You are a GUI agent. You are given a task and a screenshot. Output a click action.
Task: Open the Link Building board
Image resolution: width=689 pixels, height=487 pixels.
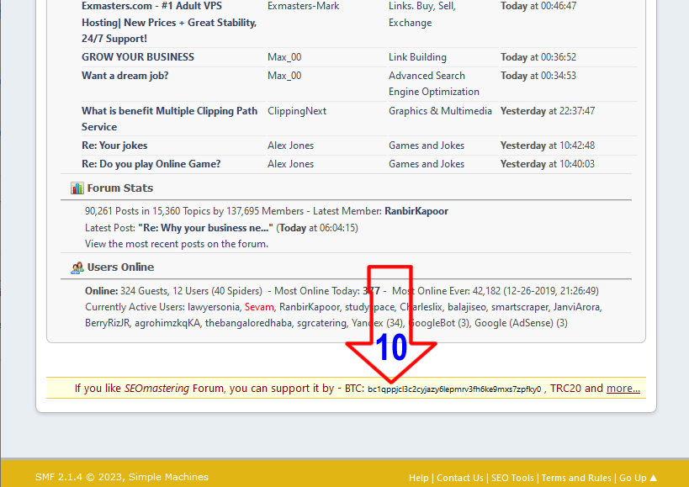(x=417, y=57)
